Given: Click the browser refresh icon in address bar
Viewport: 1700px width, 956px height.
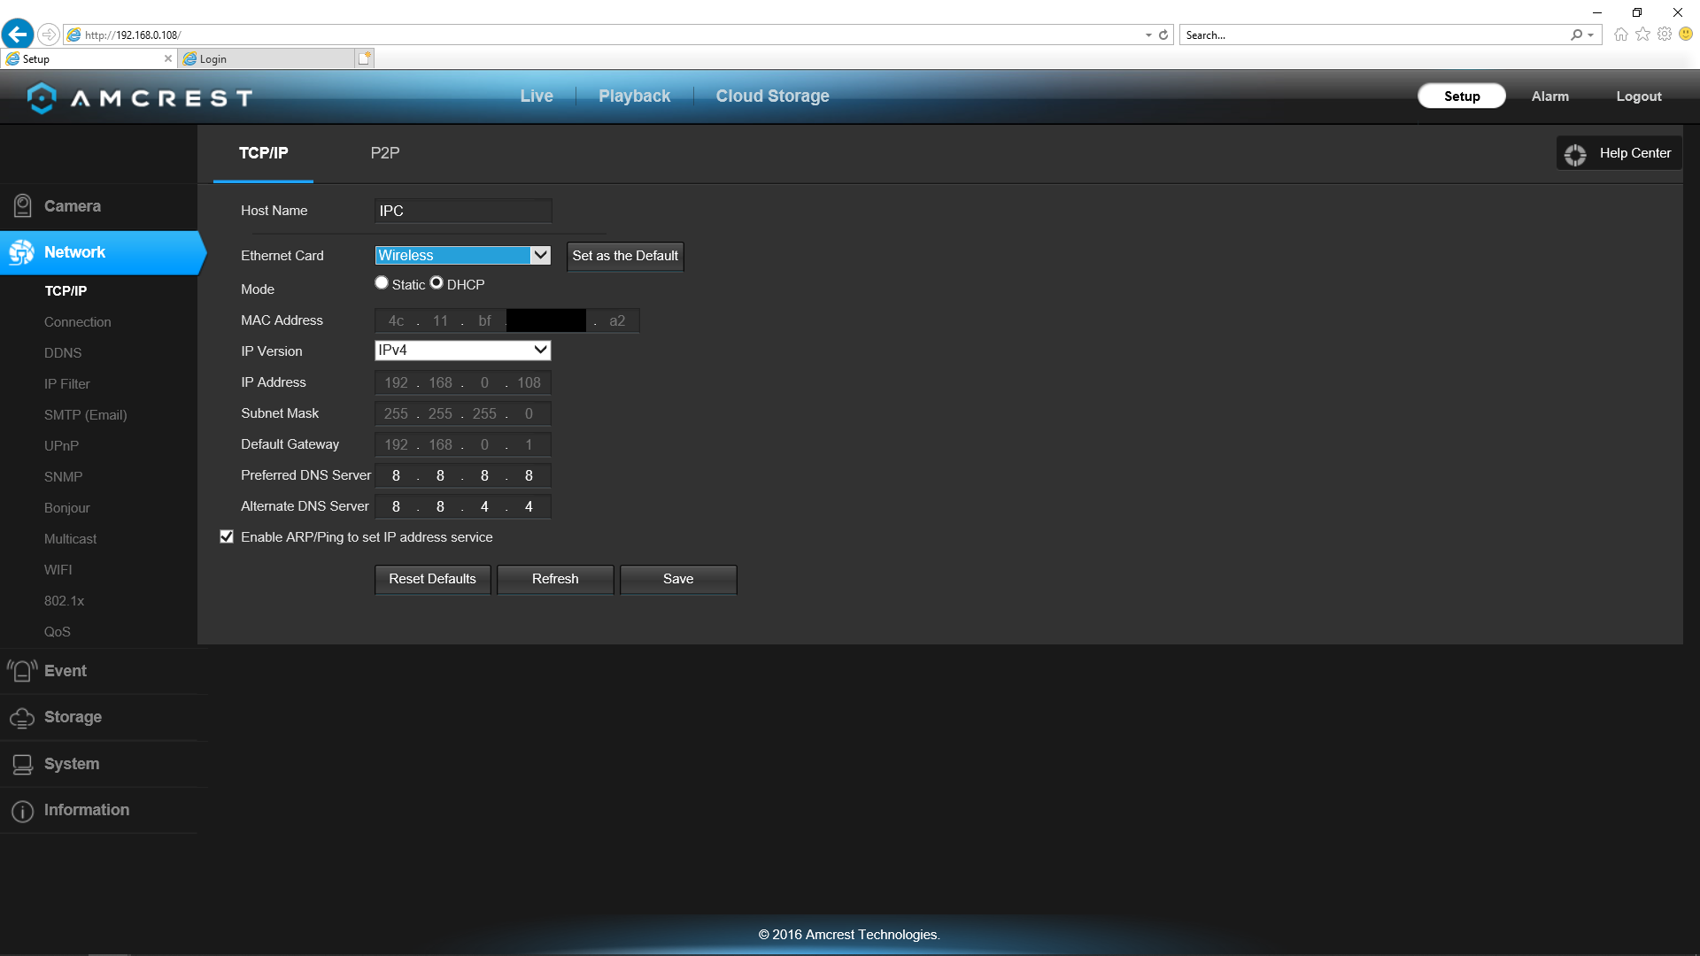Looking at the screenshot, I should click(1163, 35).
